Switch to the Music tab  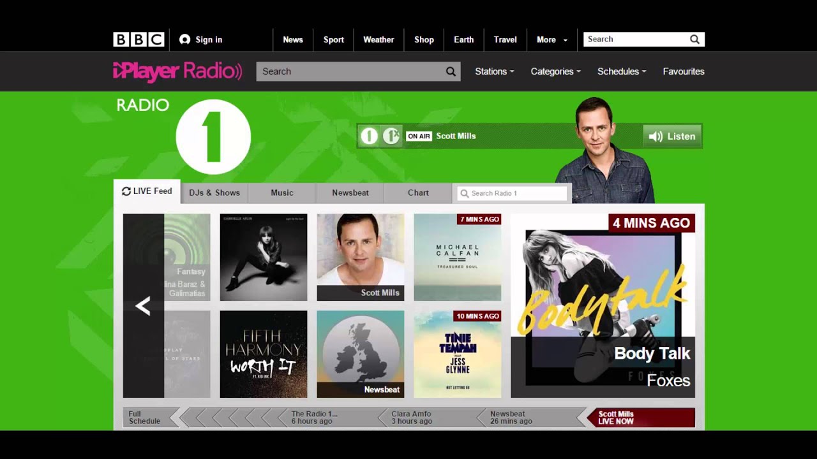tap(282, 193)
